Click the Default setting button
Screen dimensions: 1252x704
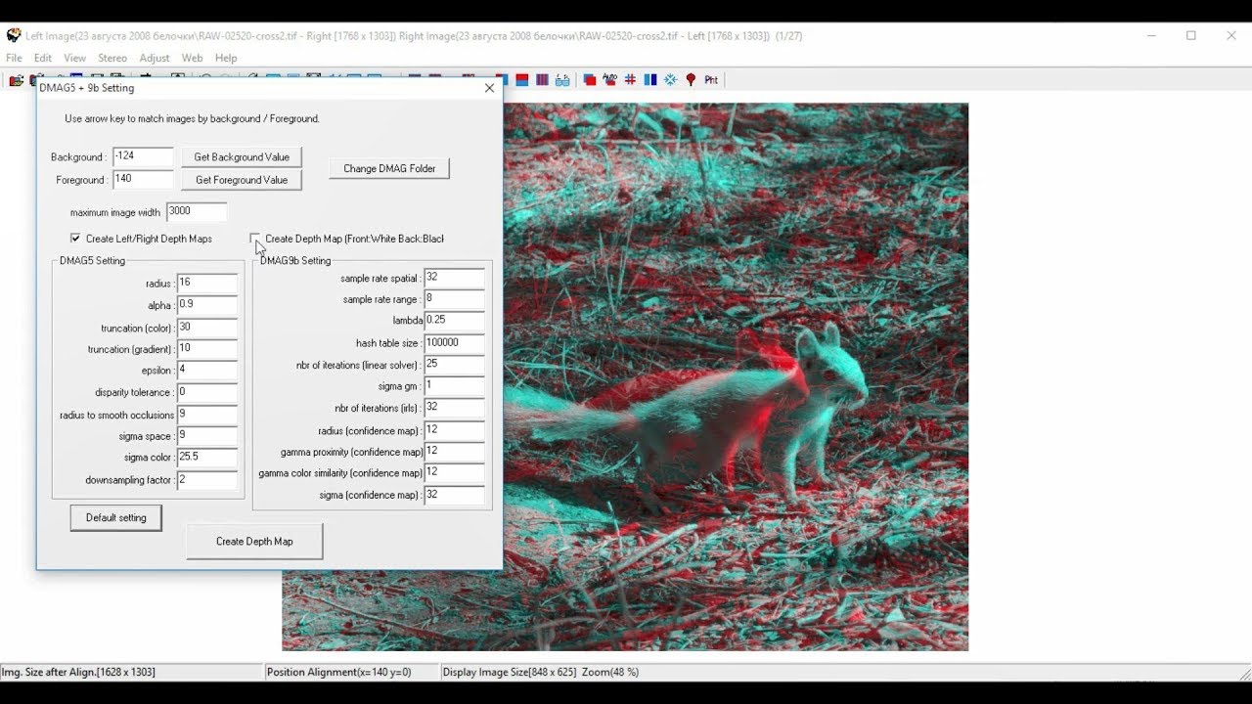[115, 517]
